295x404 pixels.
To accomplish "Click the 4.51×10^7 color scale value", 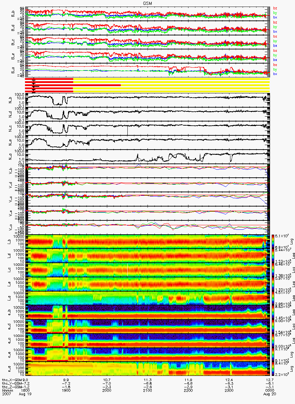I will coord(283,293).
